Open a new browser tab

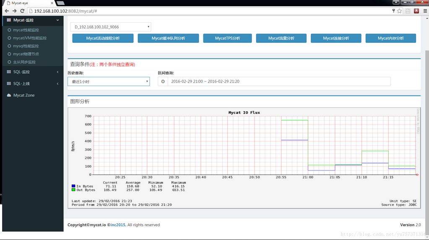(60, 3)
